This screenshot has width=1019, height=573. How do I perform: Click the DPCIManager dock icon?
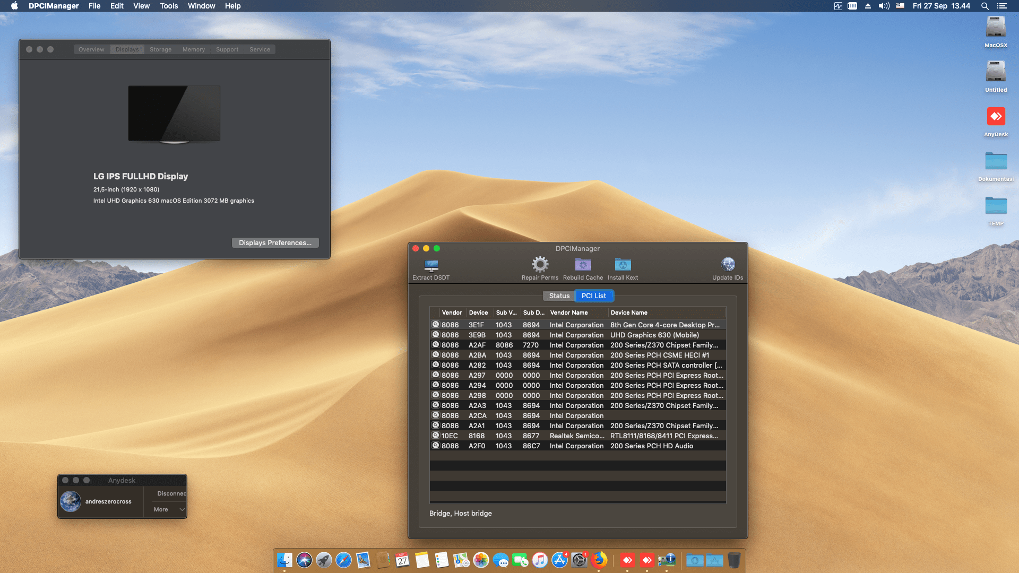[667, 560]
